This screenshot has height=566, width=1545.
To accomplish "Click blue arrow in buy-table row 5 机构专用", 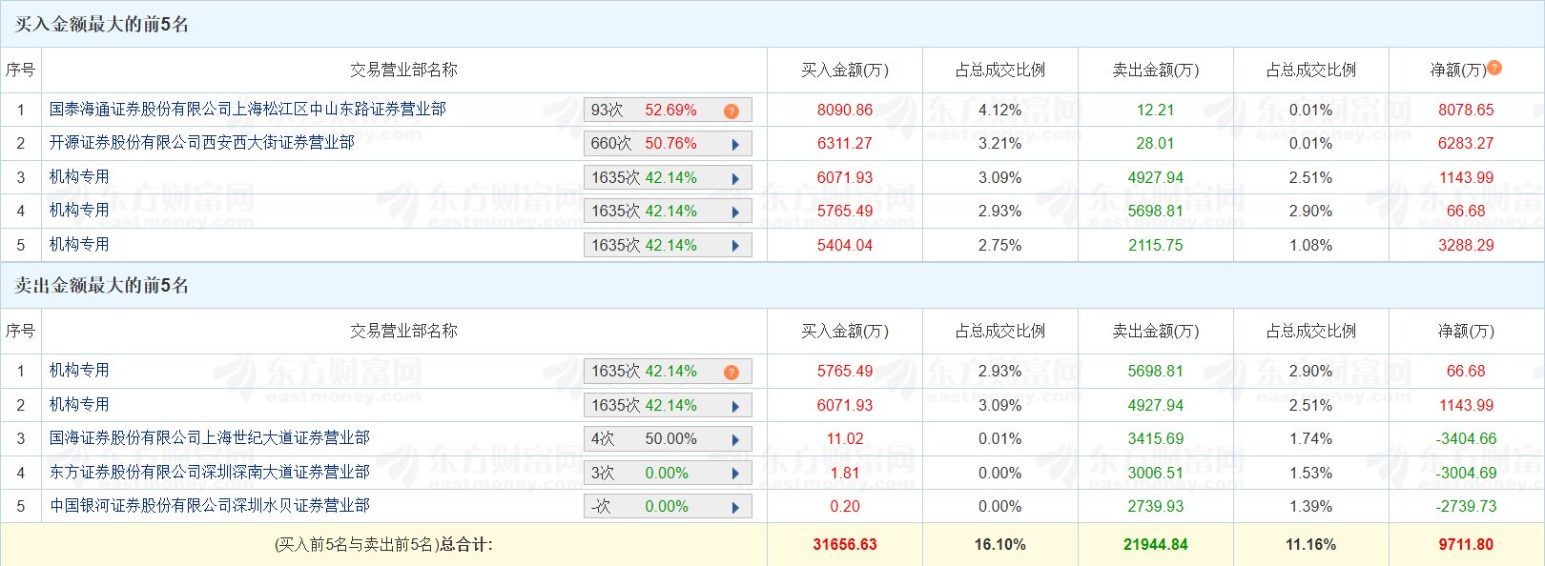I will 735,246.
